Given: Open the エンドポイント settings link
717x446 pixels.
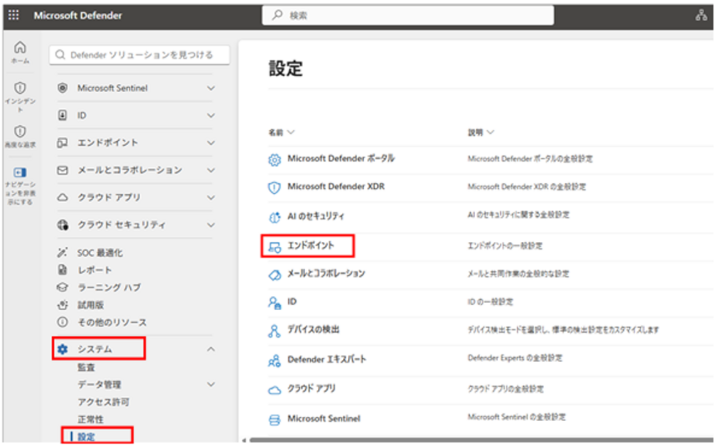Looking at the screenshot, I should pyautogui.click(x=311, y=246).
